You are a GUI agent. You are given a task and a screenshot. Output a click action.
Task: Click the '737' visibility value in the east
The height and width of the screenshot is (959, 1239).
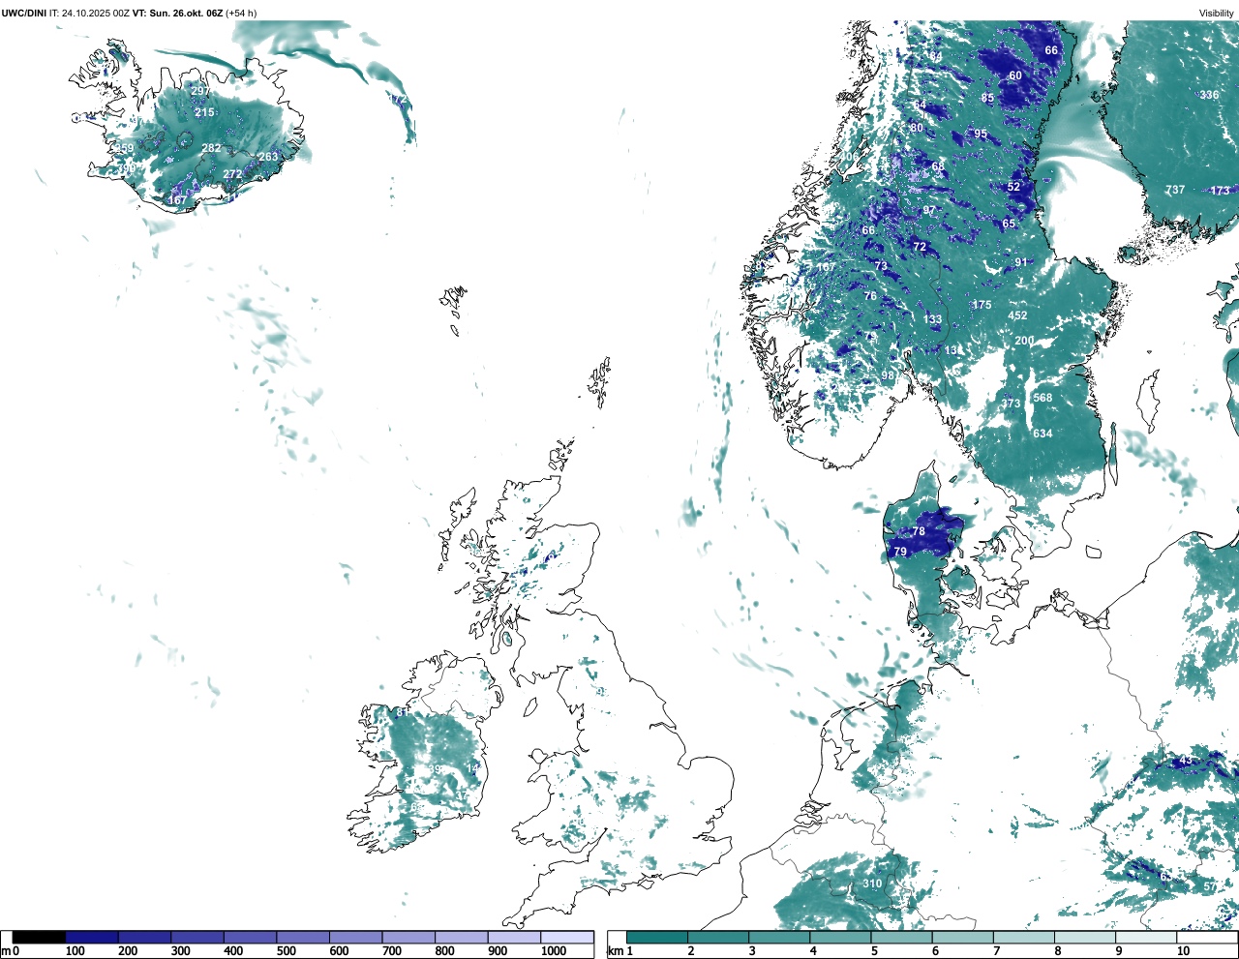(1174, 190)
